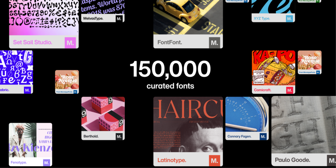Open the Latinotype HAIRCU poster image
Screen dimensions: 336x168
[x=188, y=124]
